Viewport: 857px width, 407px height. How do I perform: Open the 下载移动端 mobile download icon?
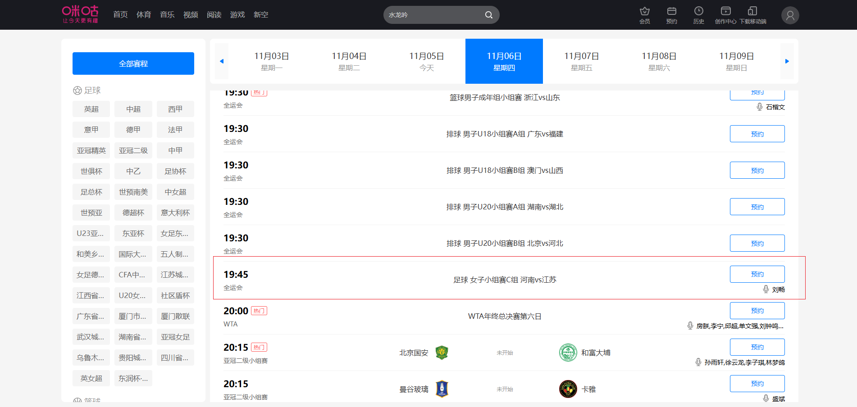point(752,15)
